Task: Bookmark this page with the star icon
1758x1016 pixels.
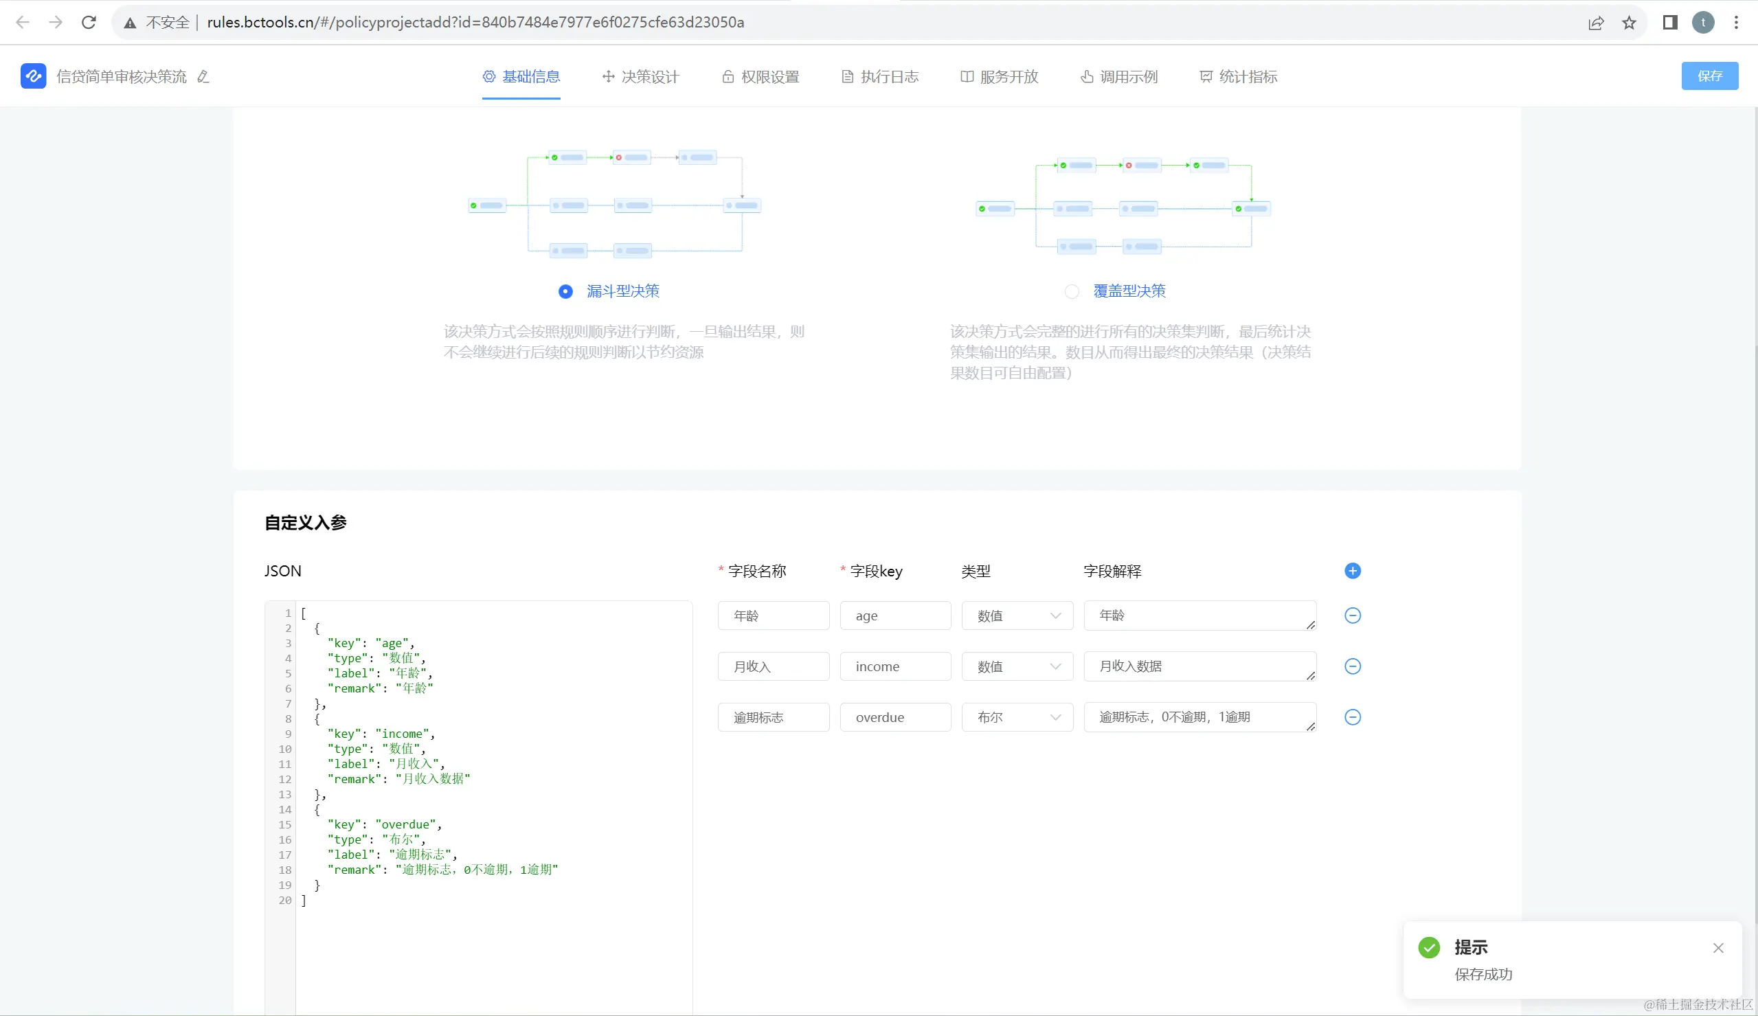Action: [1628, 23]
